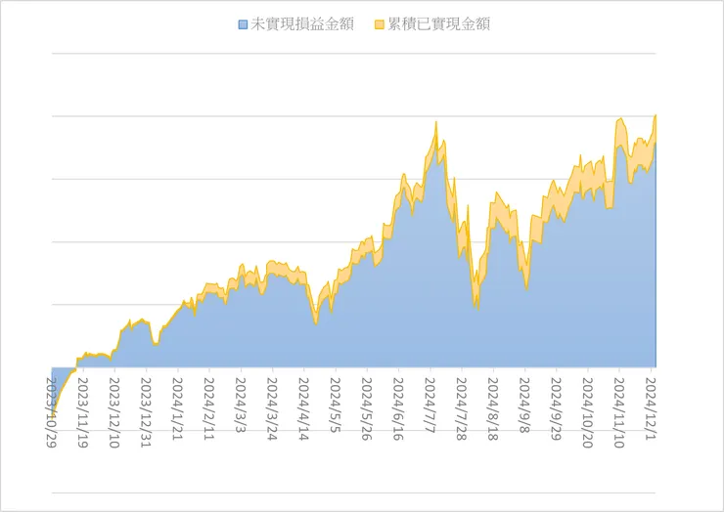
Task: Click the orange 累積已實現金額 legend swatch
Action: (x=379, y=24)
